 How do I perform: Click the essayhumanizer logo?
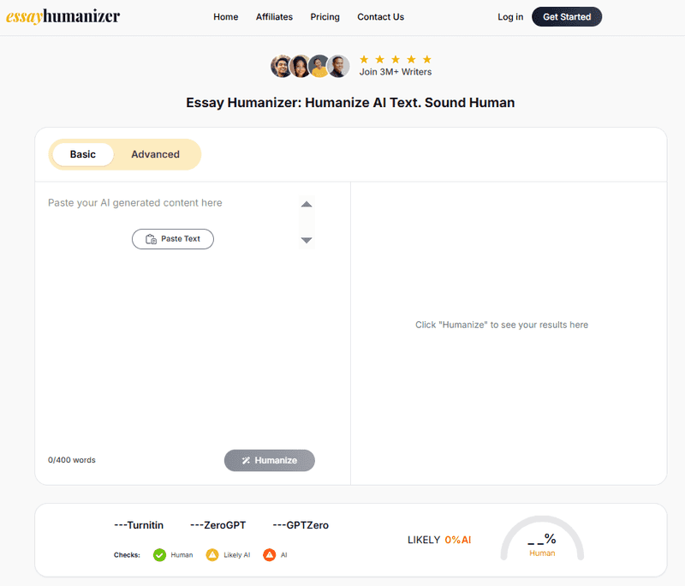(x=63, y=16)
